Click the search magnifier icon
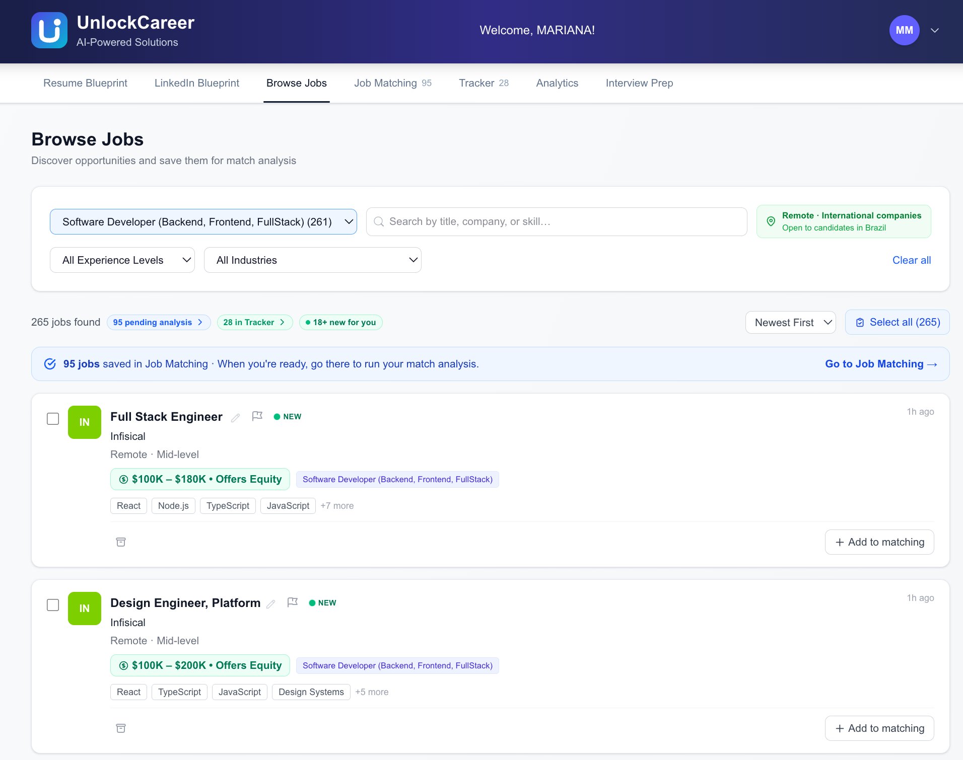963x760 pixels. 379,222
